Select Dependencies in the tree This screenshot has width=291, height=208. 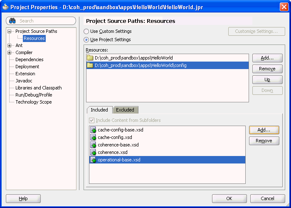coord(30,59)
